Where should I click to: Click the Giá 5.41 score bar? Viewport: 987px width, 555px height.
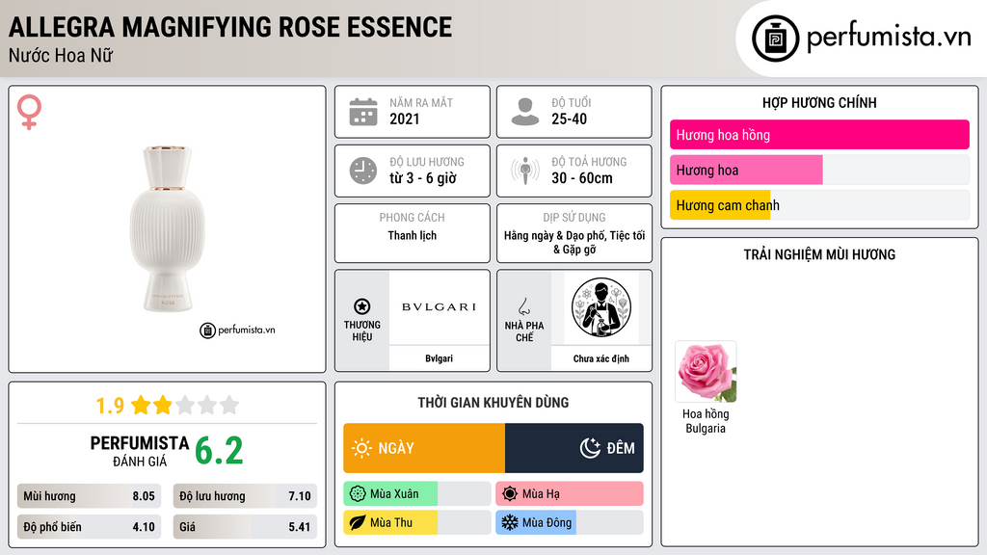245,527
